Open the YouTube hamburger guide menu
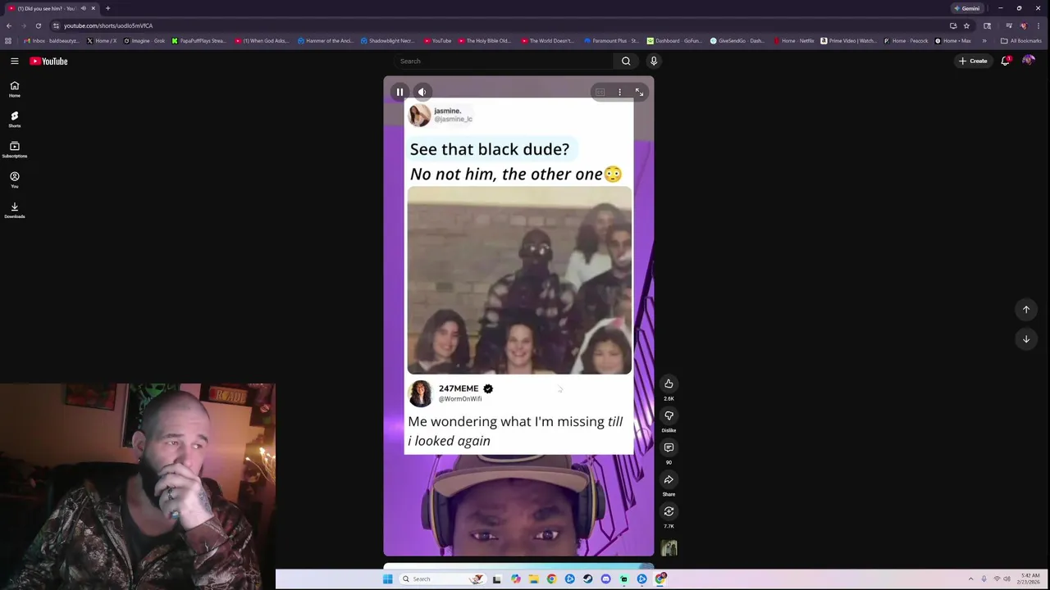 click(x=15, y=61)
